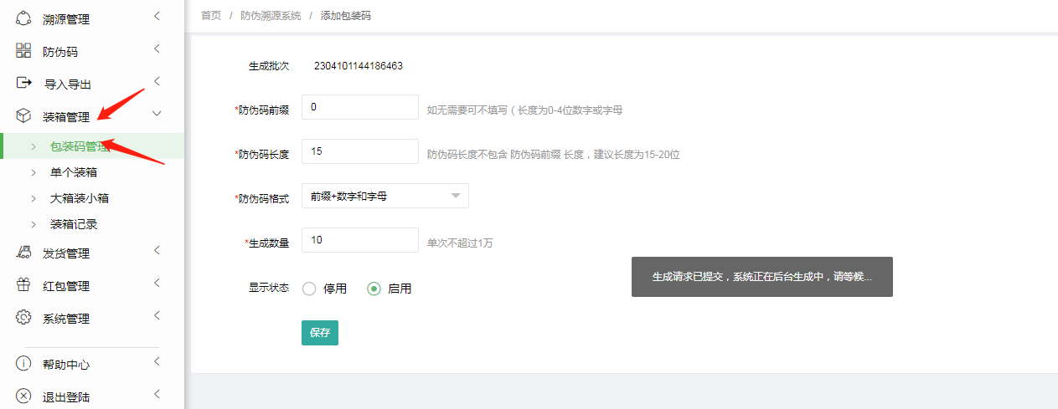
Task: Click the 帮助中心 info icon
Action: click(23, 364)
